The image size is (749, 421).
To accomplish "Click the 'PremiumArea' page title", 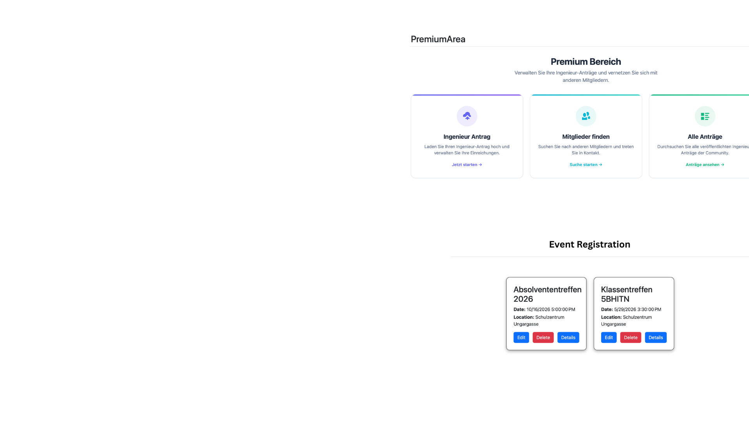I will [438, 39].
